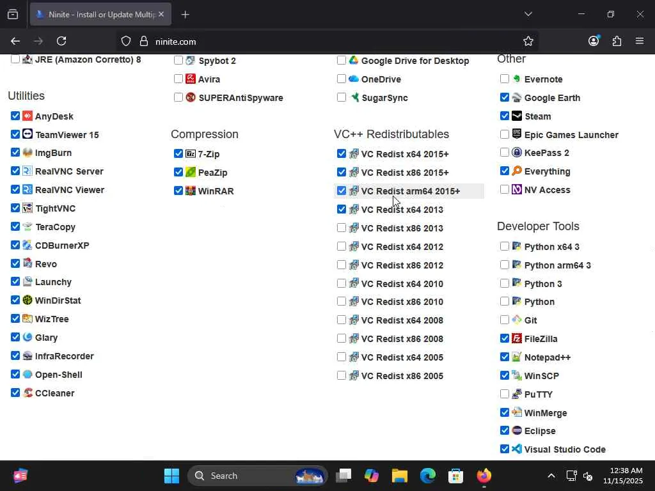655x491 pixels.
Task: Check the VC Redist x86 2013 checkbox
Action: point(342,228)
